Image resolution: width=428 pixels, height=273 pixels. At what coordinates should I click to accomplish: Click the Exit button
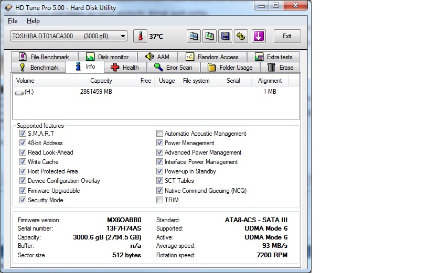[287, 36]
